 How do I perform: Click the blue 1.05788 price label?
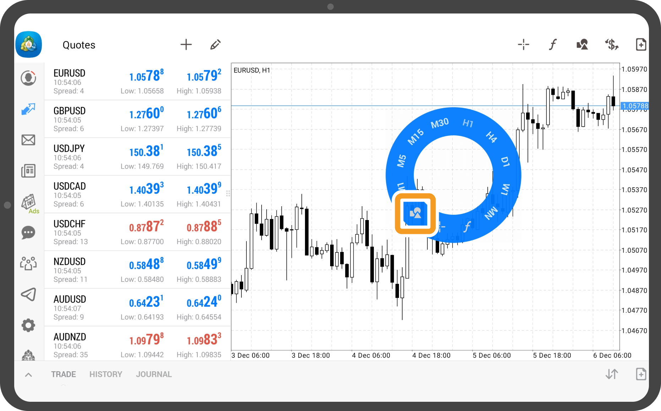(x=635, y=106)
